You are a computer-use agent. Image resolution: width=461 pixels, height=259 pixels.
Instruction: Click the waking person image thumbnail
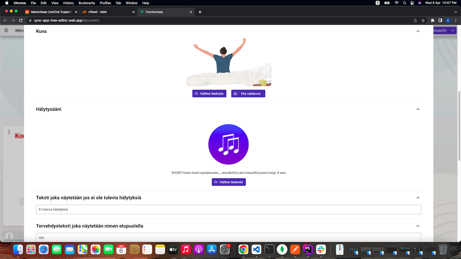228,62
